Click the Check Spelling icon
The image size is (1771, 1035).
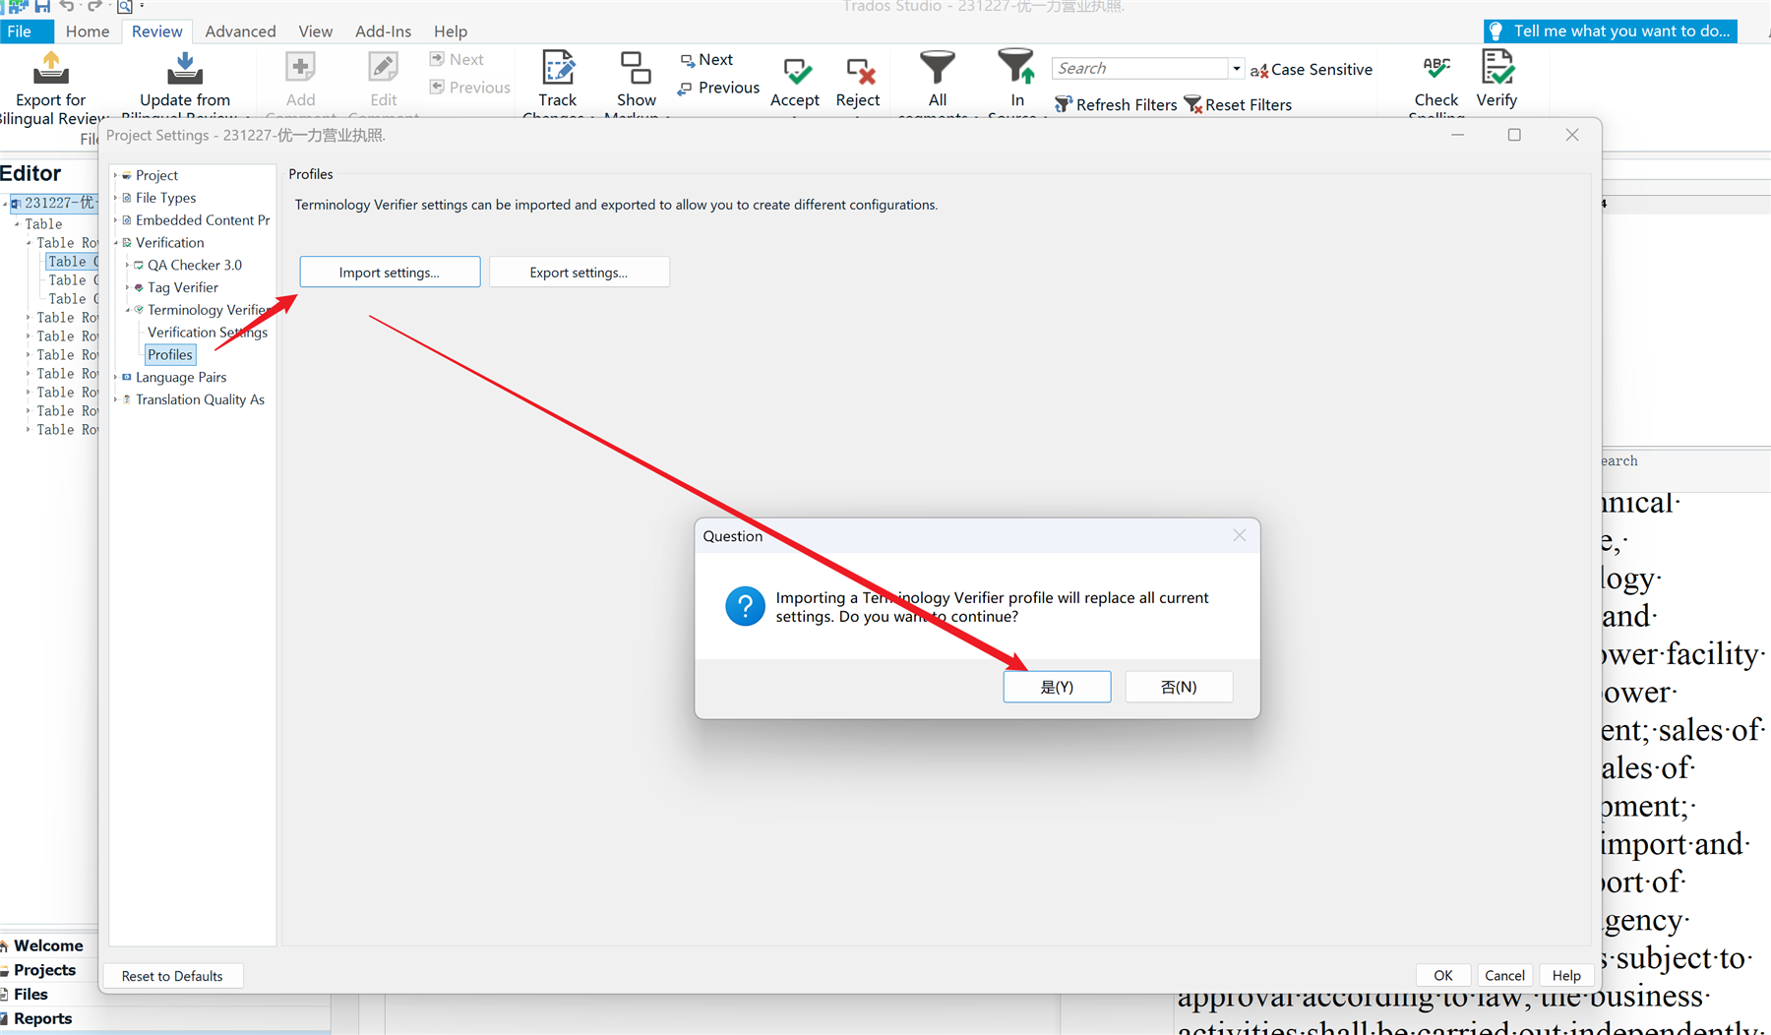tap(1435, 69)
